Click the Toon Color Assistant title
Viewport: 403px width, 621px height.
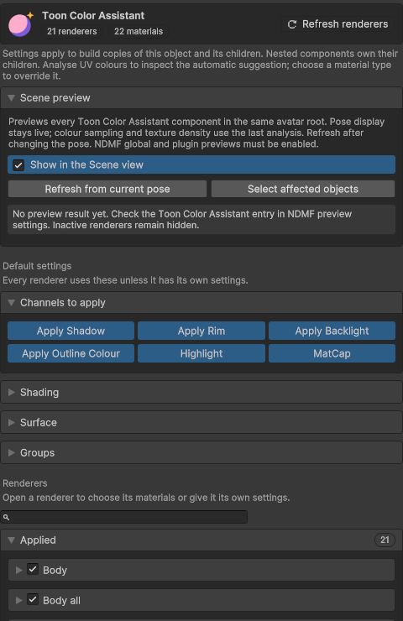93,15
